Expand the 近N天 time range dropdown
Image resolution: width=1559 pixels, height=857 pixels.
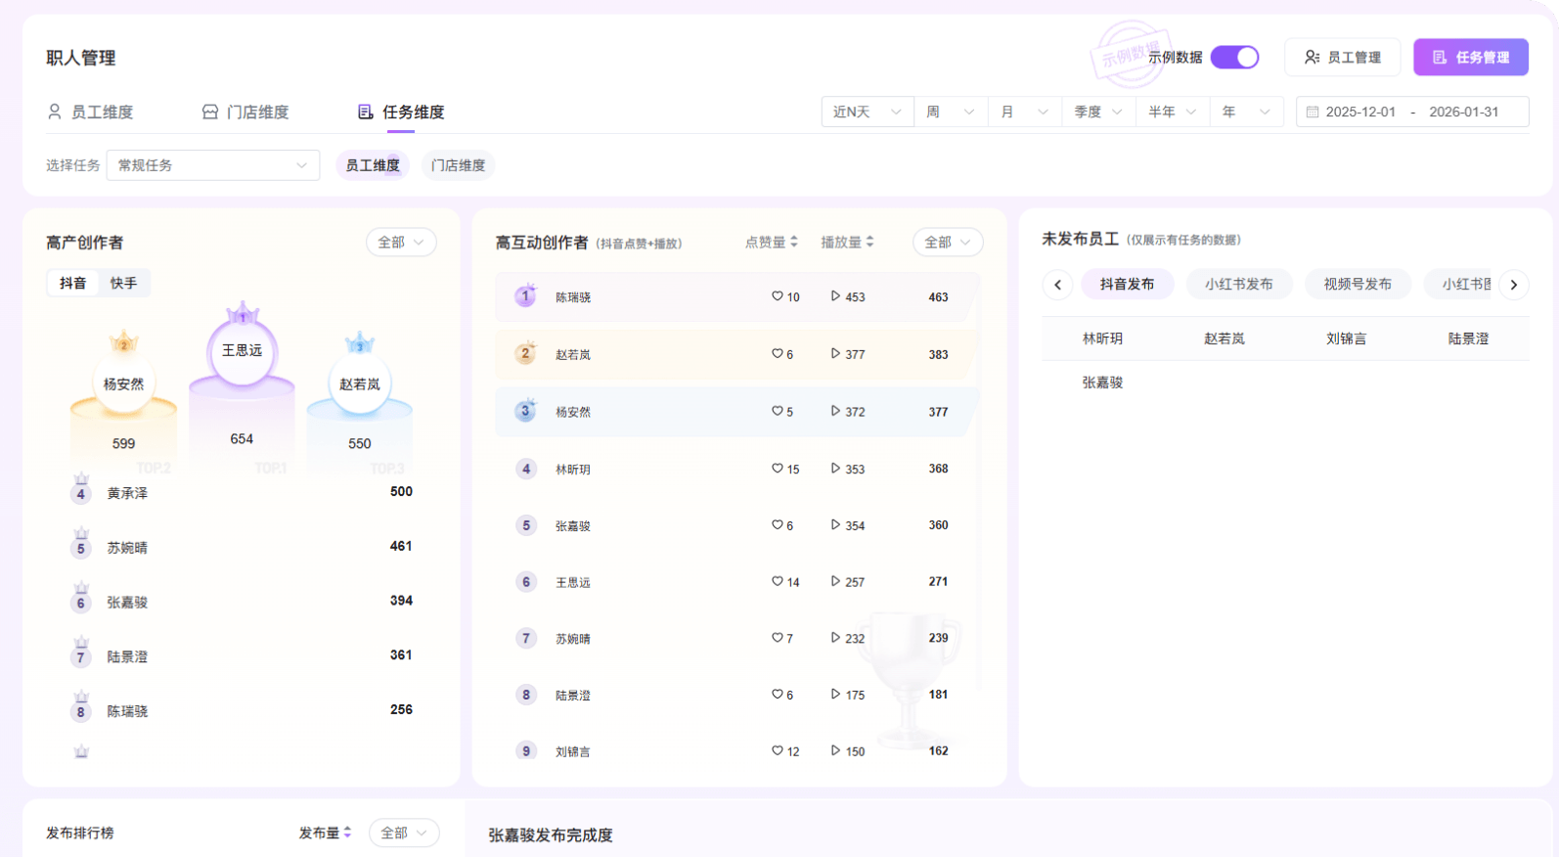click(867, 113)
